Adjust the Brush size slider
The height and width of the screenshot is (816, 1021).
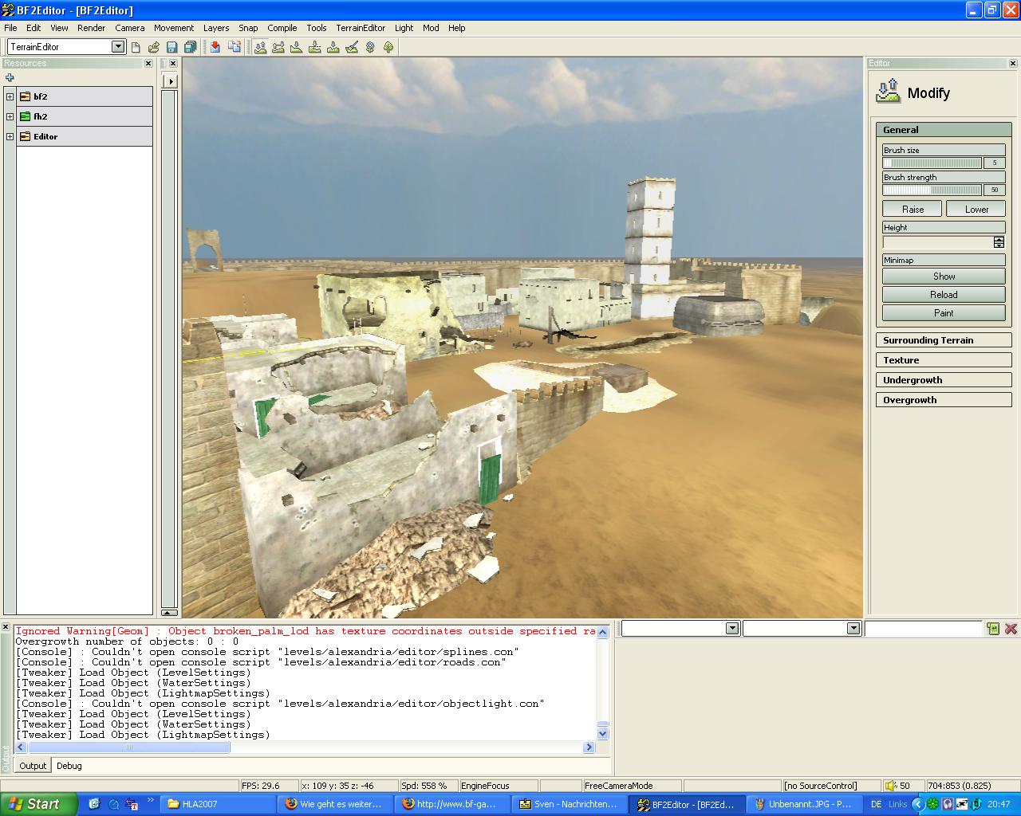click(932, 163)
